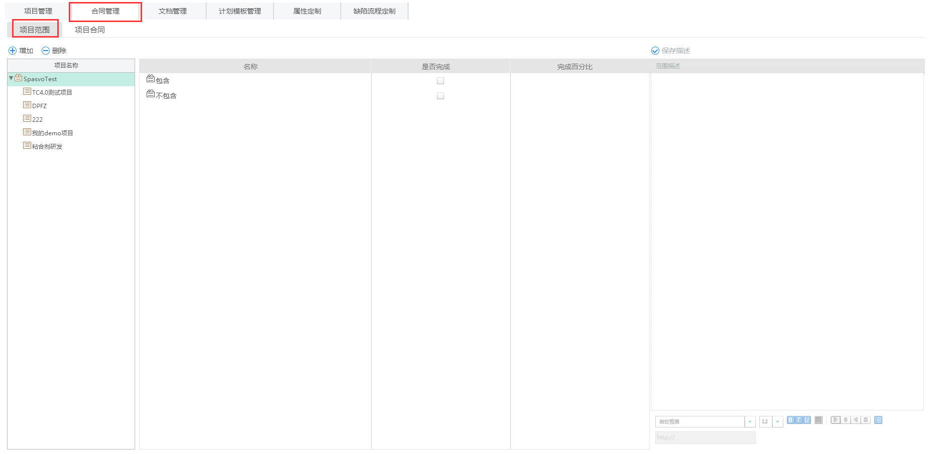Select the 粘合剂研发 project name
Viewport: 932px width, 454px height.
47,147
